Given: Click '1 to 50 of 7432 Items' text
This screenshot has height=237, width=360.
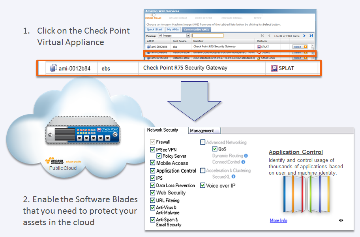Looking at the screenshot, I should pyautogui.click(x=287, y=36).
